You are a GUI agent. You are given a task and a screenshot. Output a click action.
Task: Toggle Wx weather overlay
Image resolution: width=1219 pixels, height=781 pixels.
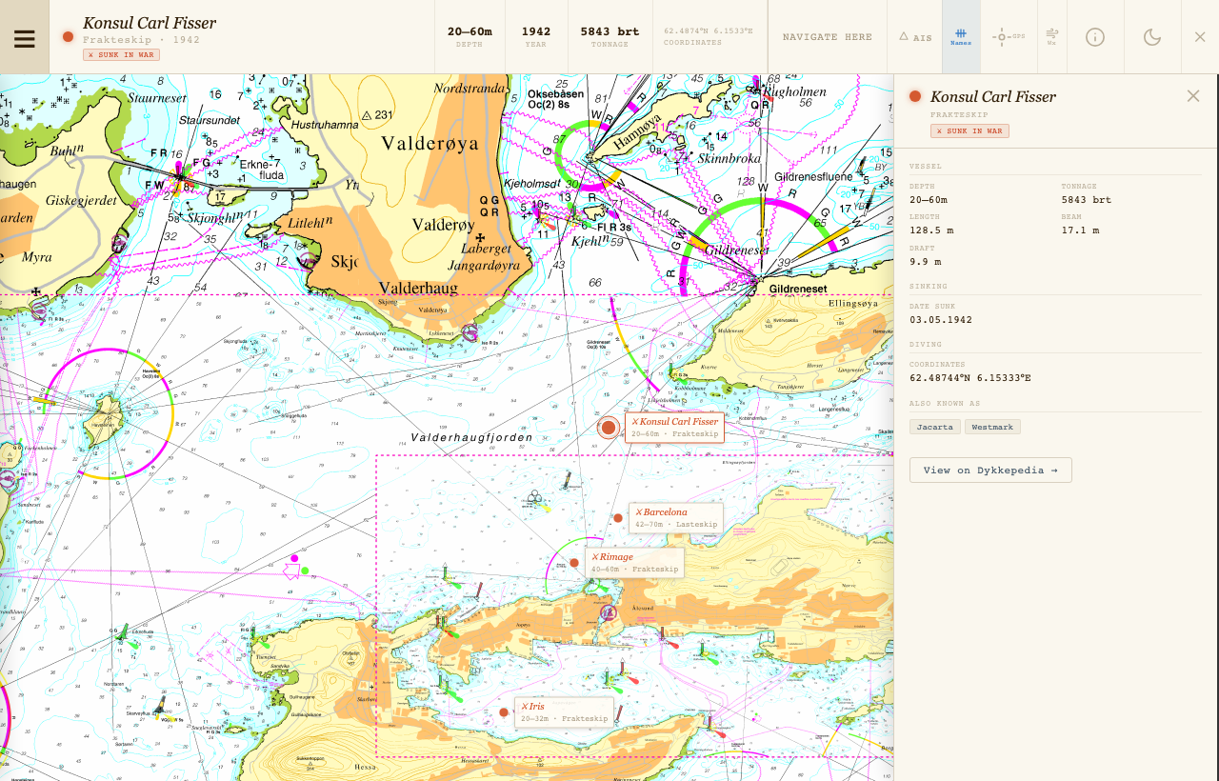click(1052, 37)
